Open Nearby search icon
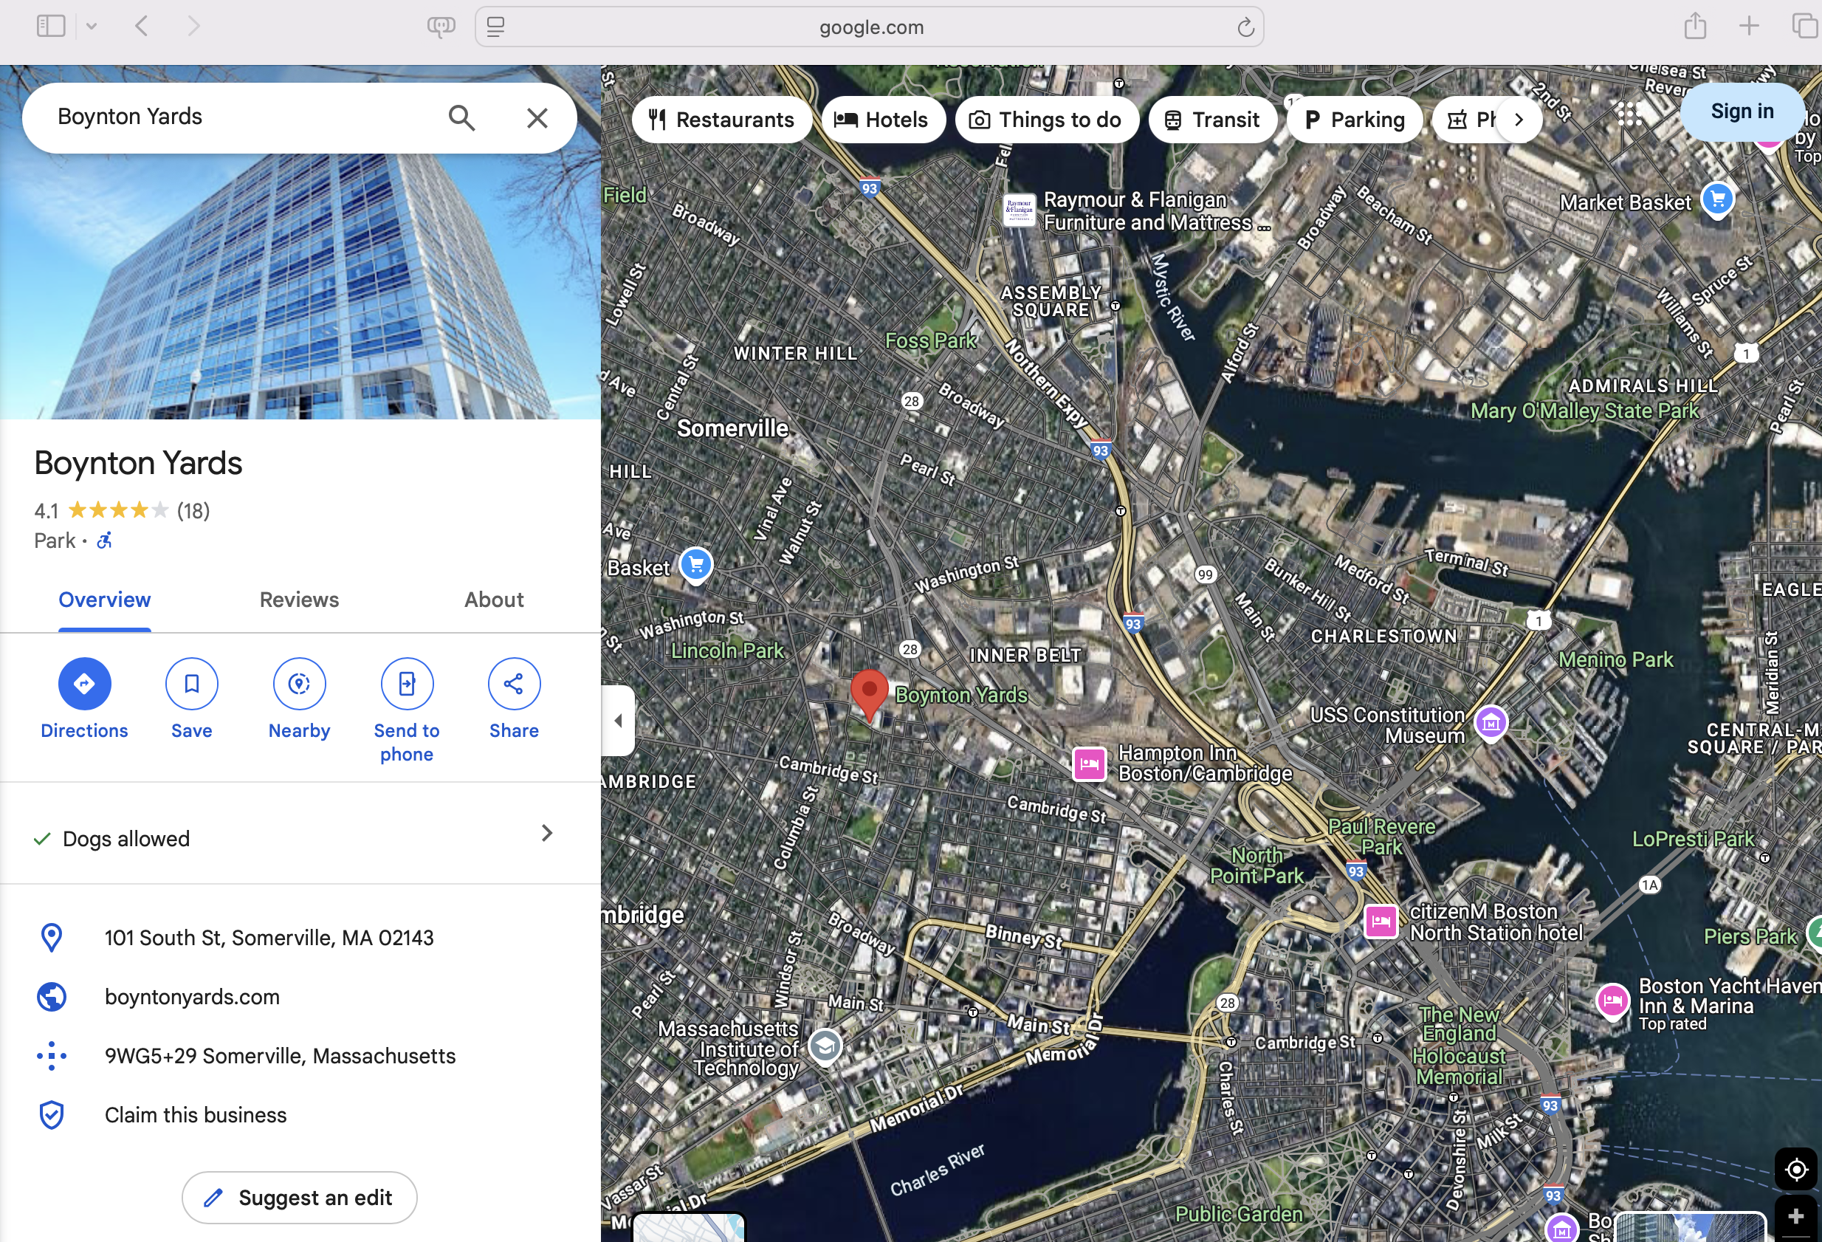1822x1242 pixels. (299, 684)
